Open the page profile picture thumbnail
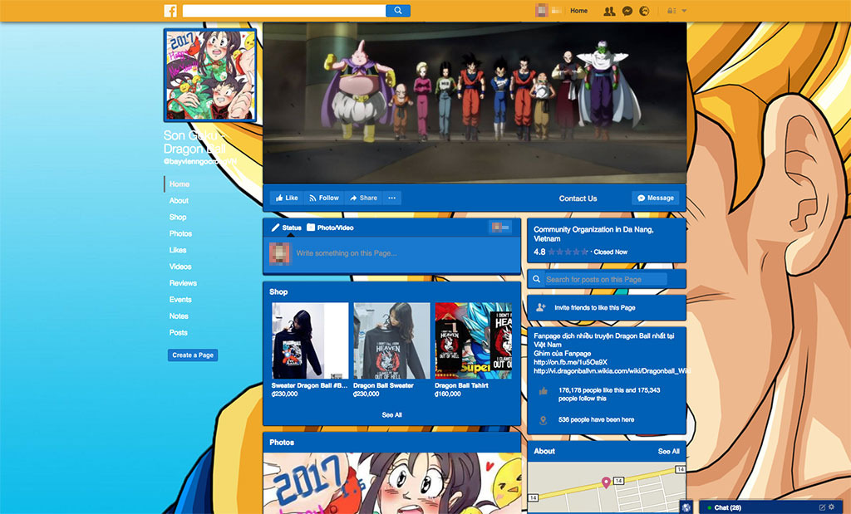 210,75
